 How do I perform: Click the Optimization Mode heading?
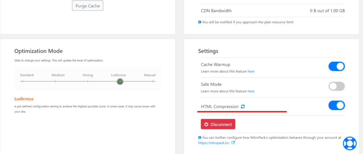click(x=38, y=51)
